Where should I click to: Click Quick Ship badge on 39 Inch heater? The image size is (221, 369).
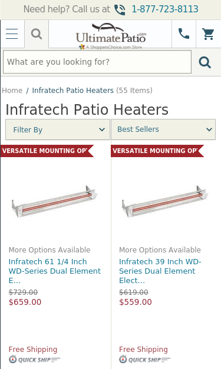click(144, 360)
